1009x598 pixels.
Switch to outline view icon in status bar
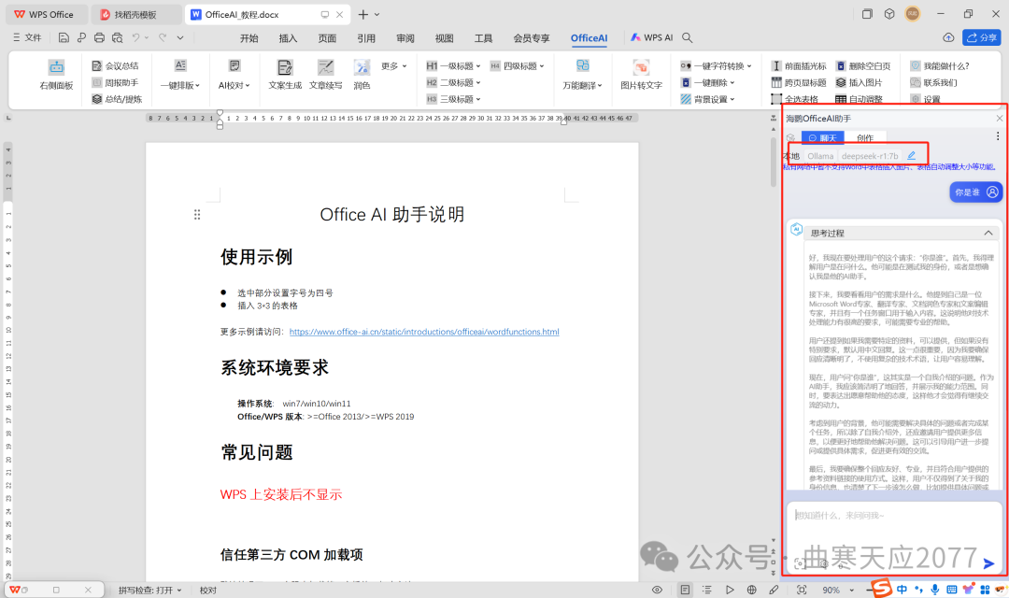click(x=706, y=590)
